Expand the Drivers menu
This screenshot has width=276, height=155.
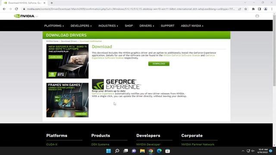(147, 26)
